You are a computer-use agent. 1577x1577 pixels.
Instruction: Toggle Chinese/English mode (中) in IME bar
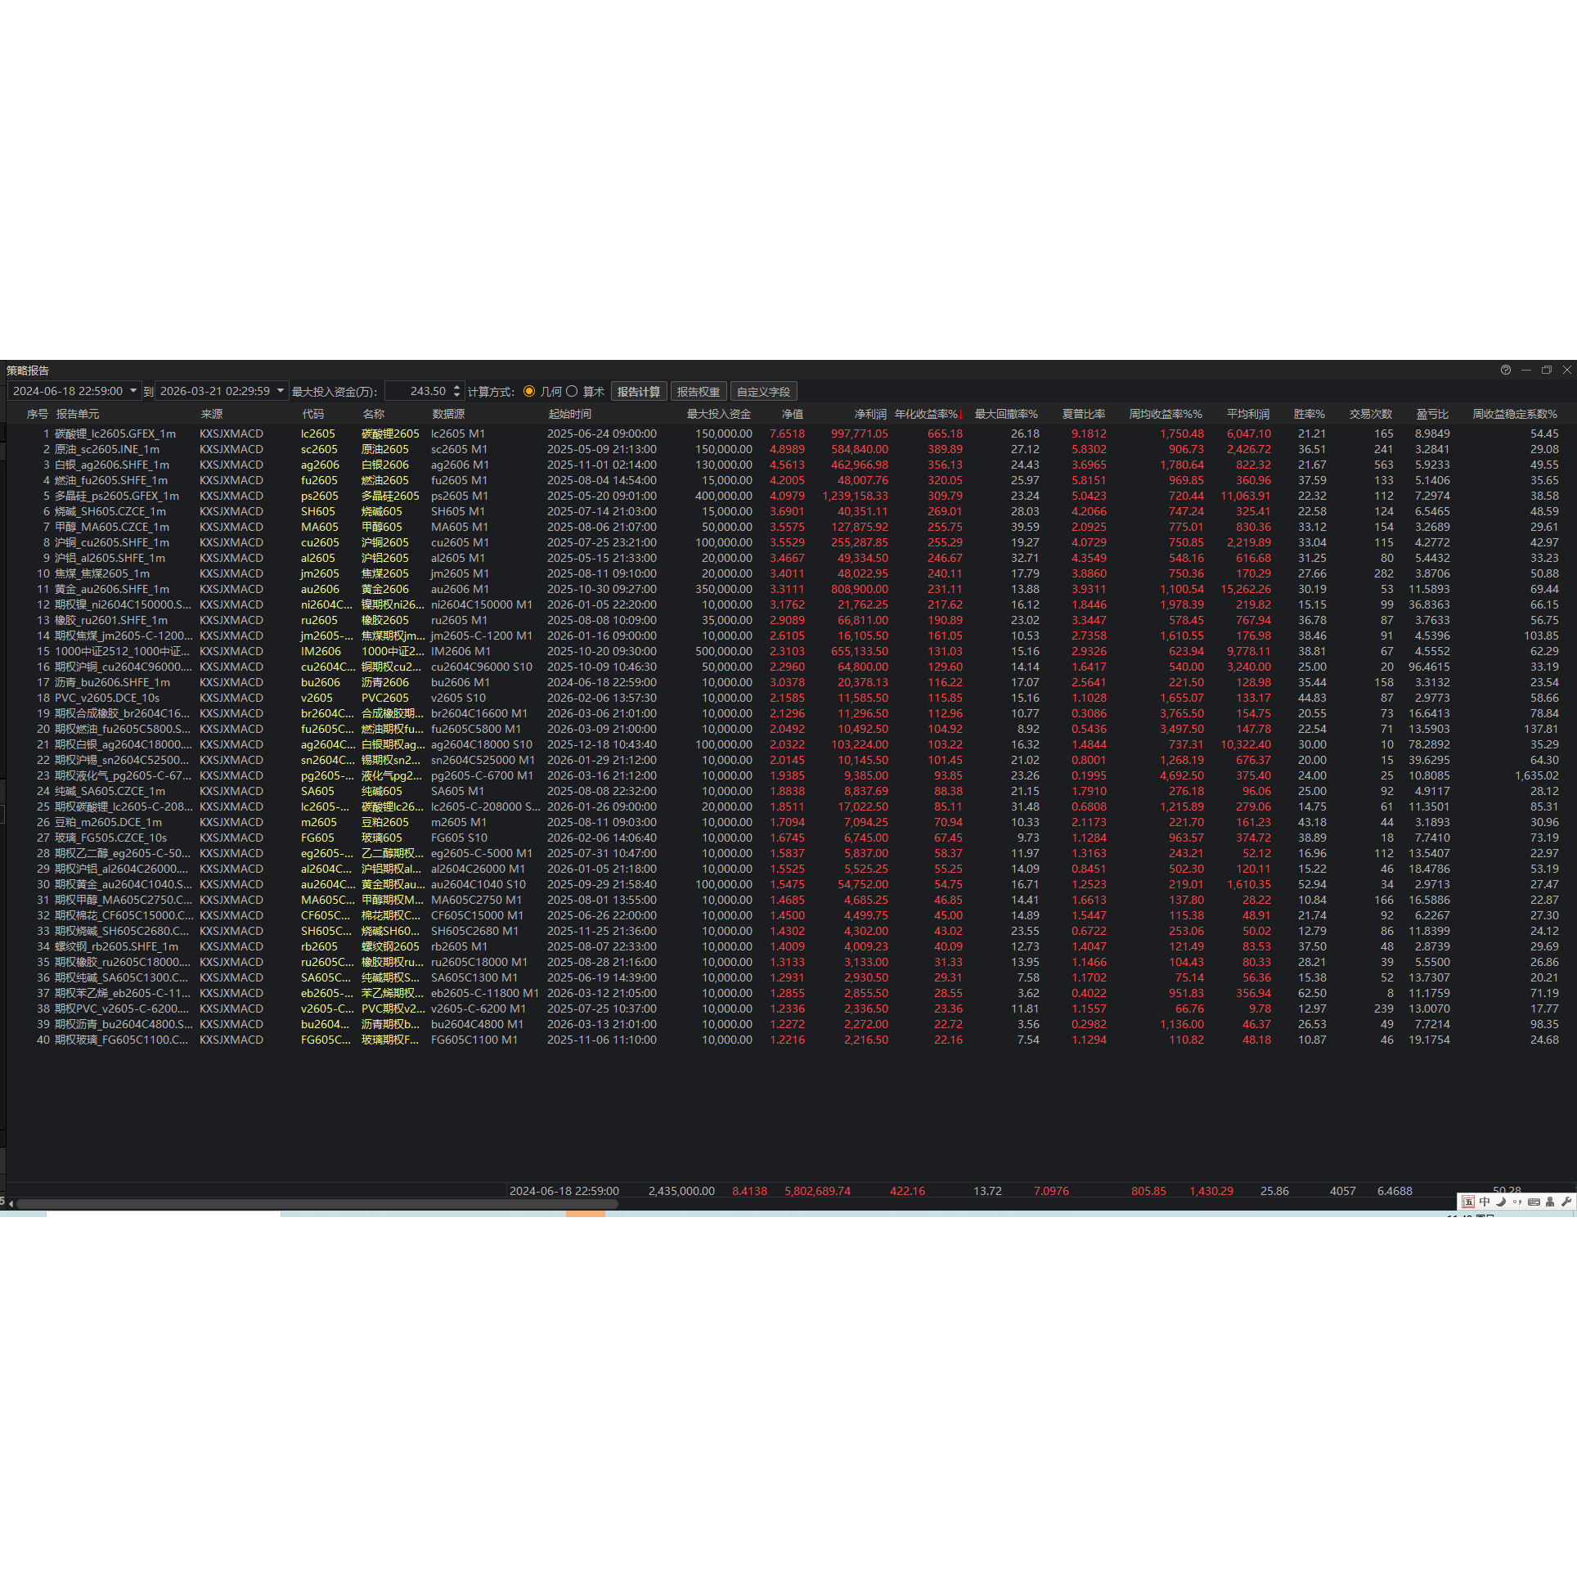[x=1485, y=1202]
